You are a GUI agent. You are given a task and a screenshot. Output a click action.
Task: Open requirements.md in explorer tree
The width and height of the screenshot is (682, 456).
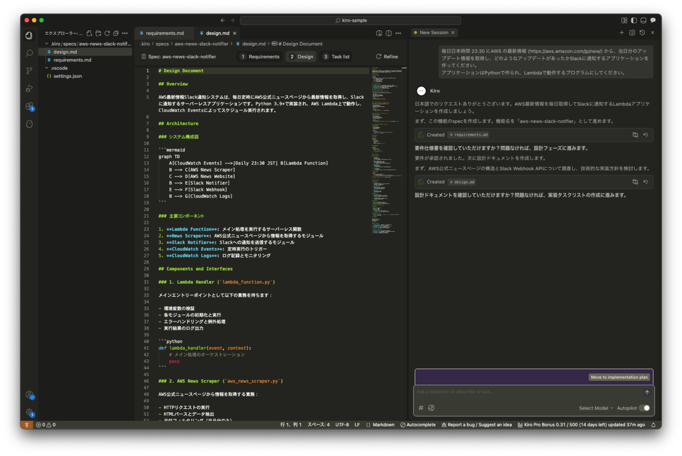[x=85, y=60]
